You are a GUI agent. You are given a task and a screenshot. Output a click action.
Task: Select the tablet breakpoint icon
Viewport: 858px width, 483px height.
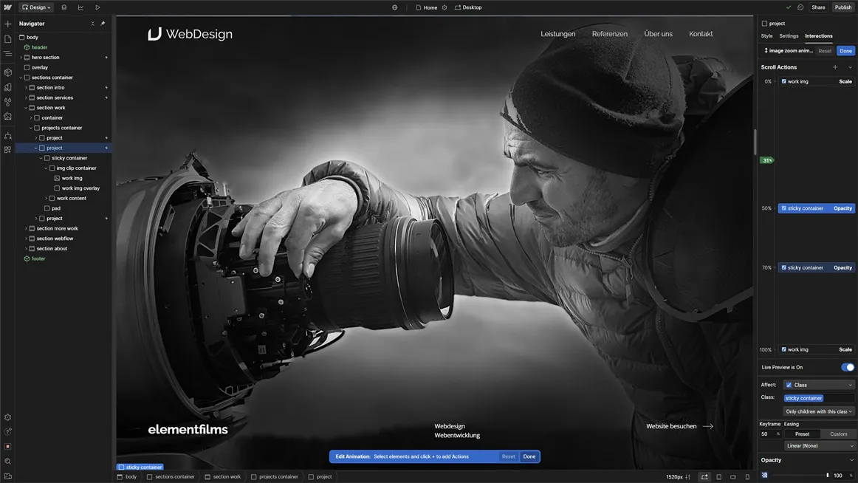click(719, 477)
